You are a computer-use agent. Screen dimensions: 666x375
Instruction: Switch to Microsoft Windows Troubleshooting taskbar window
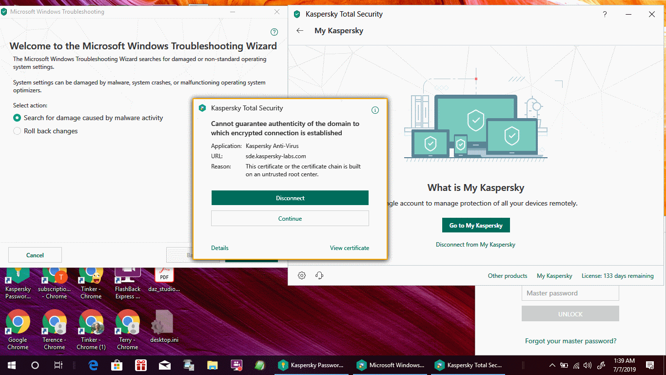pos(390,365)
